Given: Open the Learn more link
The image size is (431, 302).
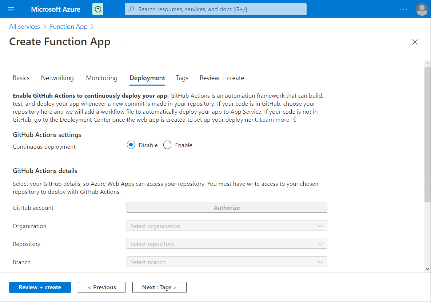Looking at the screenshot, I should pos(274,120).
